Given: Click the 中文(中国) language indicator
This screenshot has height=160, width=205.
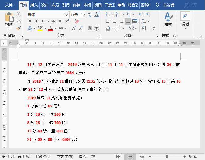Looking at the screenshot, I should pyautogui.click(x=65, y=156).
